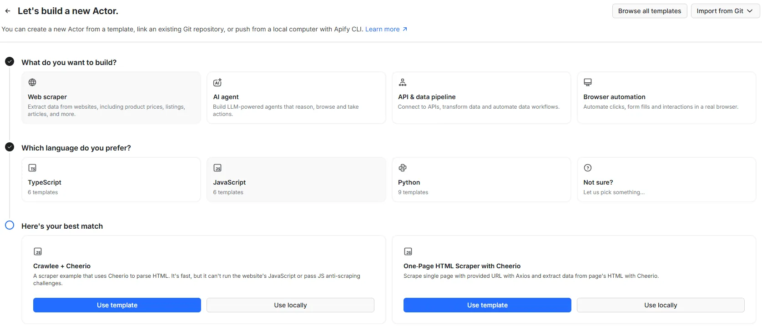Use template for One-Page HTML Scraper

(487, 305)
